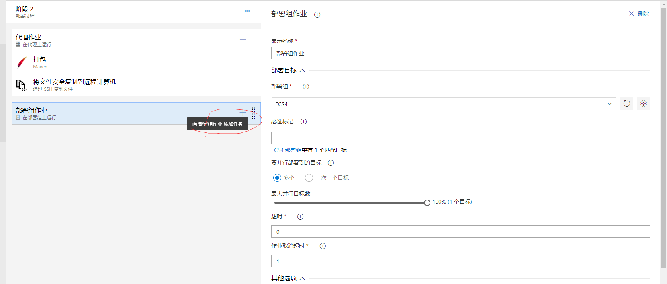Collapse the 其他选项 section
Screen dimensions: 667x284
point(302,278)
